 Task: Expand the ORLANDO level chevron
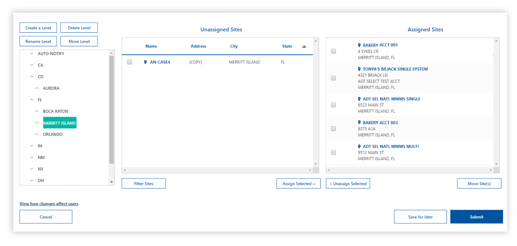(x=37, y=135)
